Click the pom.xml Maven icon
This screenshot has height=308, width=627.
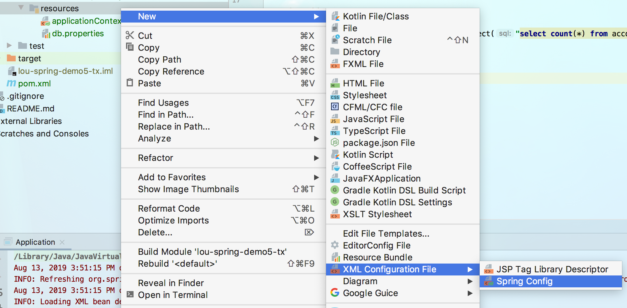[x=11, y=84]
